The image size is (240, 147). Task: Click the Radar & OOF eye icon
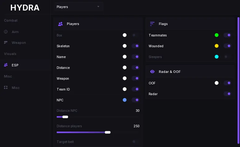152,72
